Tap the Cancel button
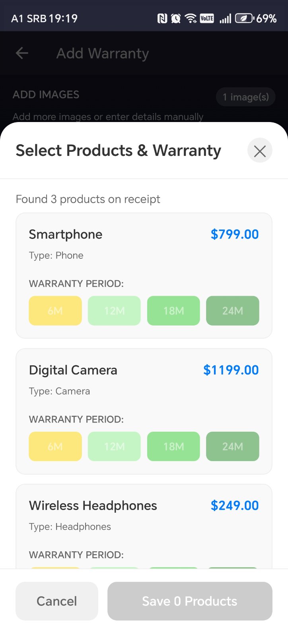The height and width of the screenshot is (636, 288). pyautogui.click(x=56, y=601)
